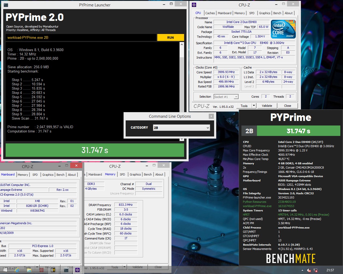The image size is (343, 274).
Task: Open Bench tab in top-right CPU-Z window
Action: 277,13
